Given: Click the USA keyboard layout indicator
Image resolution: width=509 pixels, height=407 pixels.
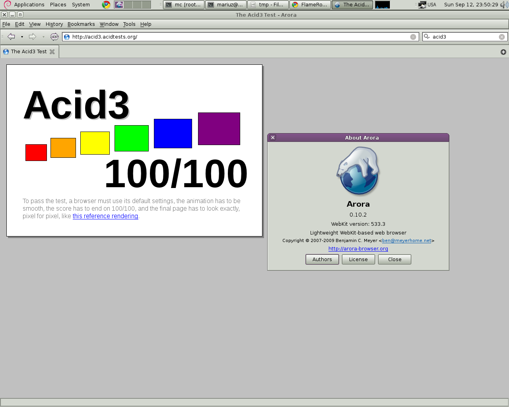Looking at the screenshot, I should [432, 5].
